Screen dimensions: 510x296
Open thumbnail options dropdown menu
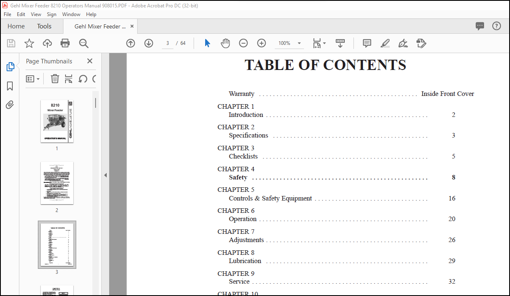click(x=33, y=79)
